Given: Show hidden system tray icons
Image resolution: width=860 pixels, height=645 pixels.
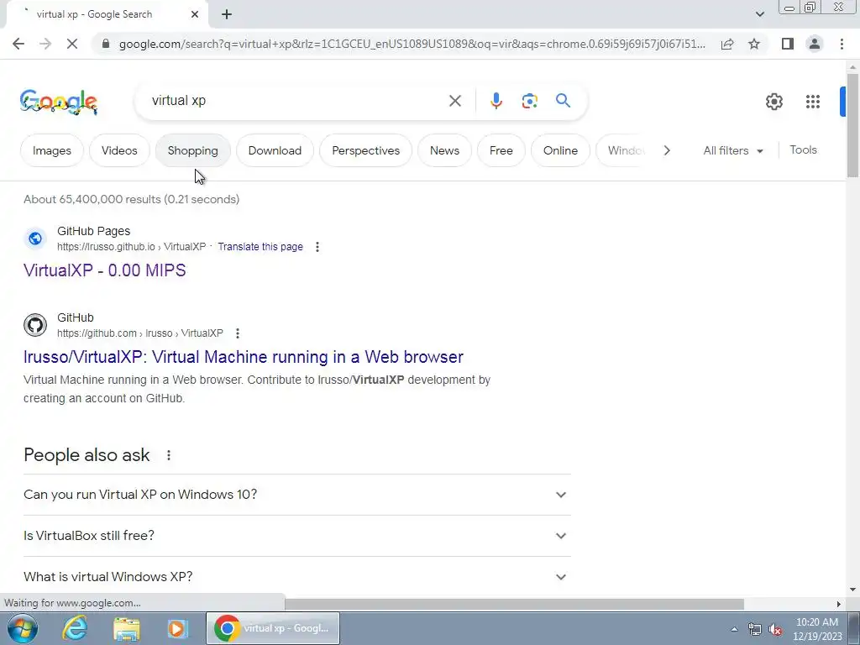Looking at the screenshot, I should click(x=734, y=629).
